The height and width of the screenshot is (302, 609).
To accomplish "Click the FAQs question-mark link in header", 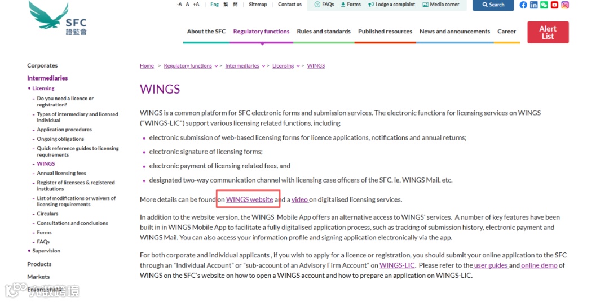I will coord(324,5).
